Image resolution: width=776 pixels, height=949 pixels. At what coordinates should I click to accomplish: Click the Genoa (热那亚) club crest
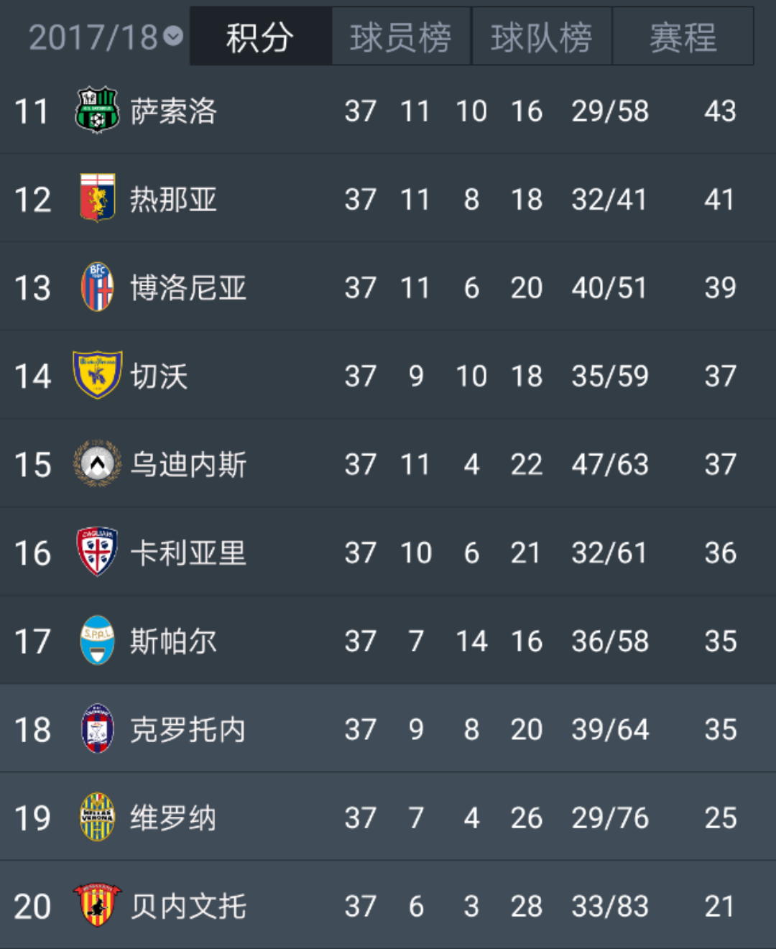point(97,198)
